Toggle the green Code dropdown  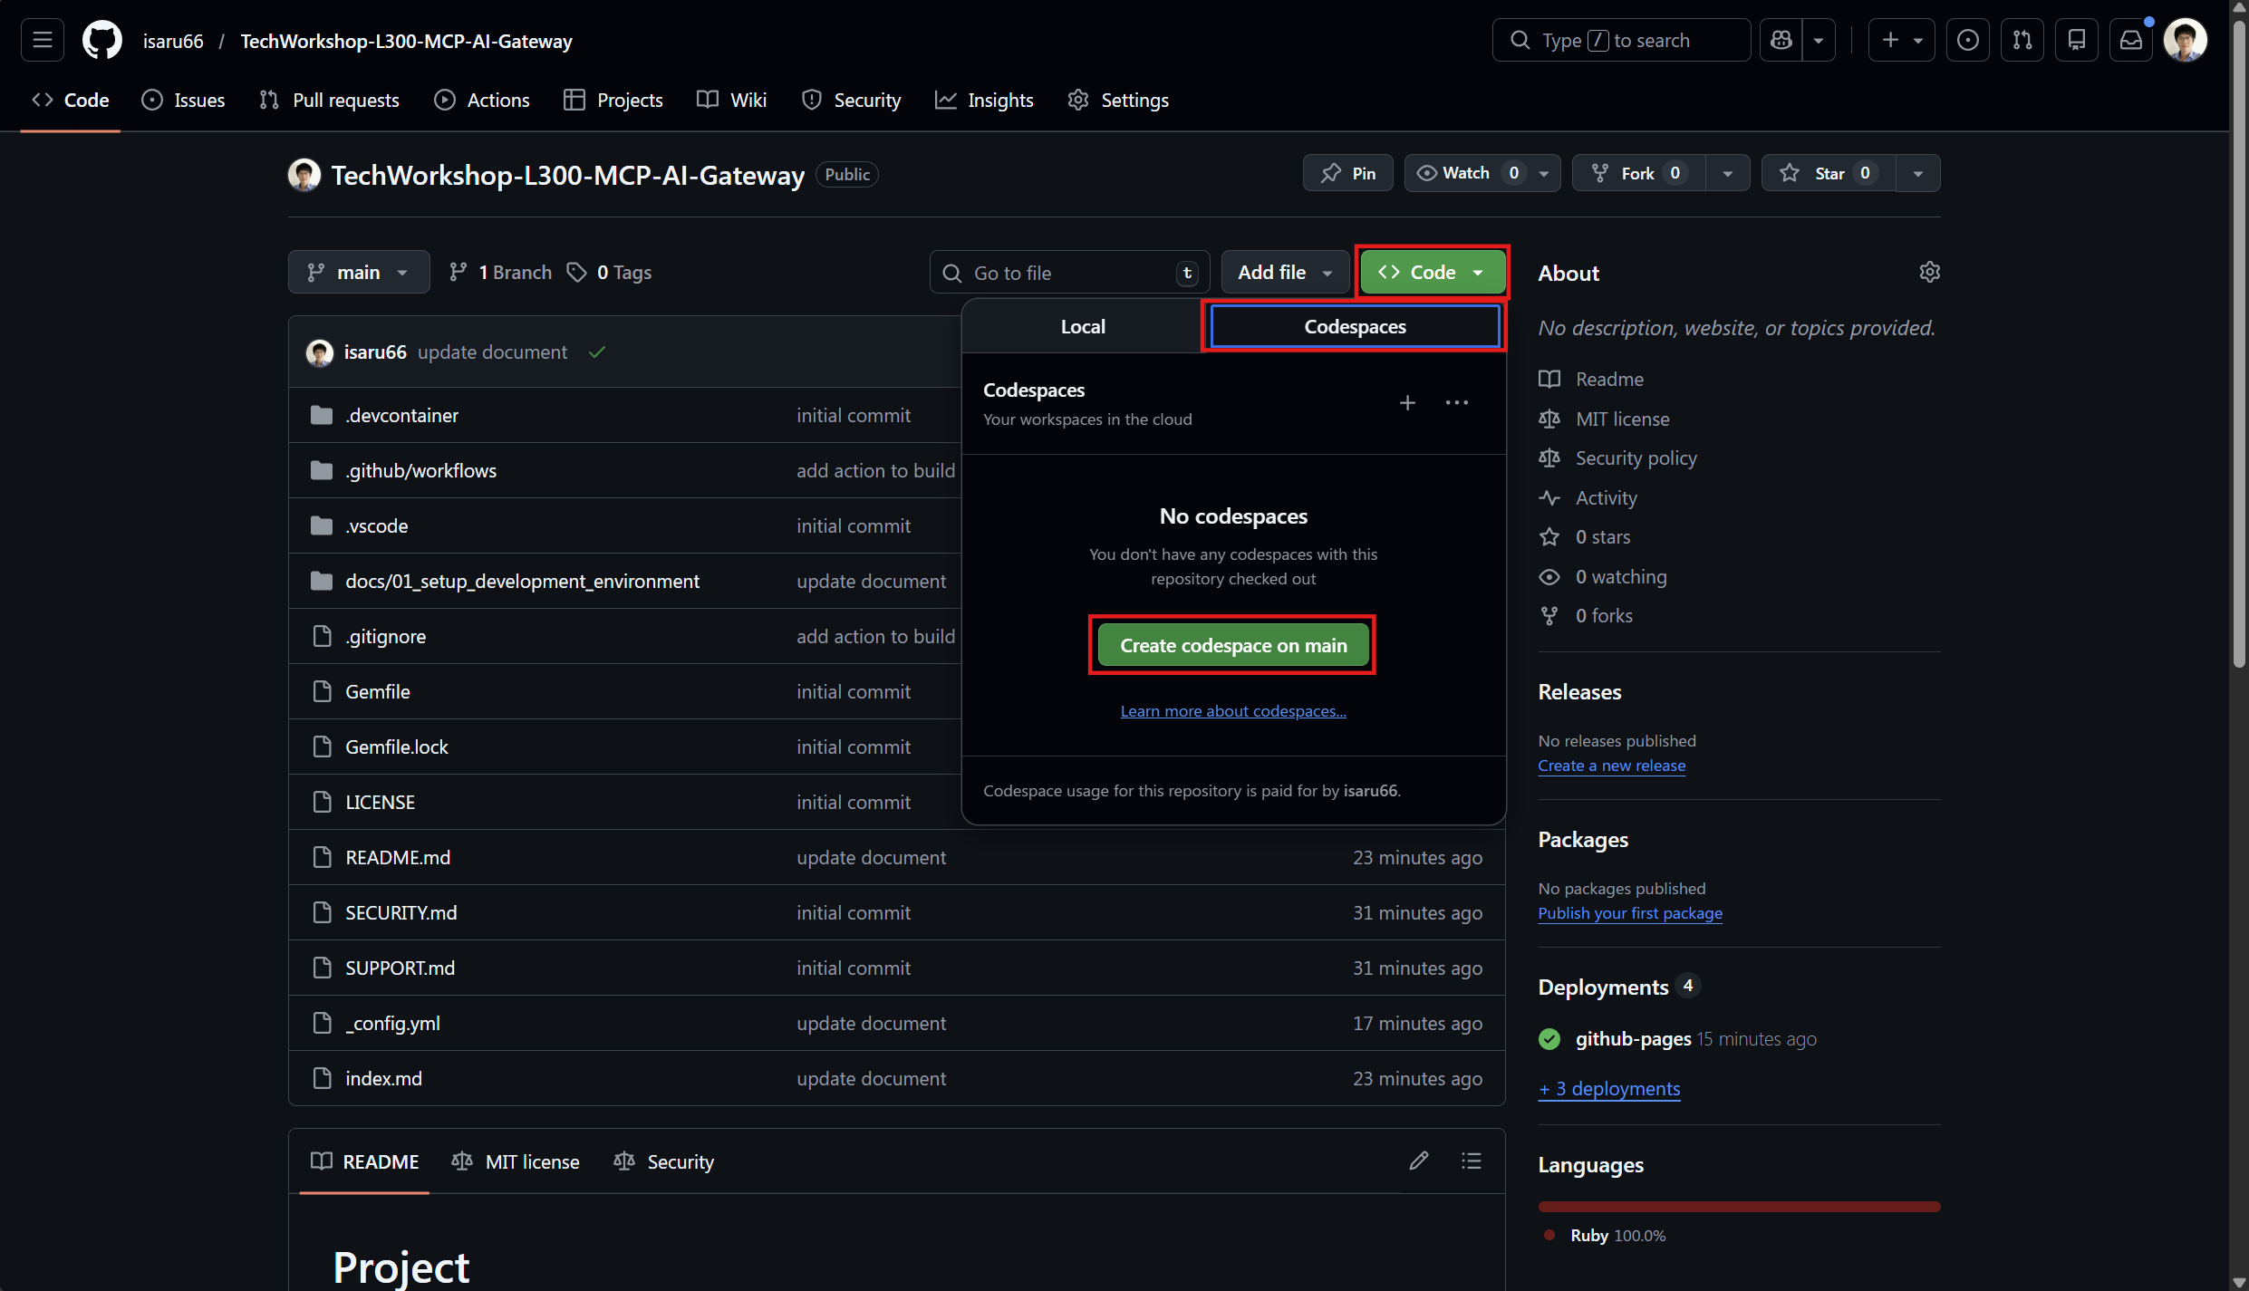tap(1432, 272)
